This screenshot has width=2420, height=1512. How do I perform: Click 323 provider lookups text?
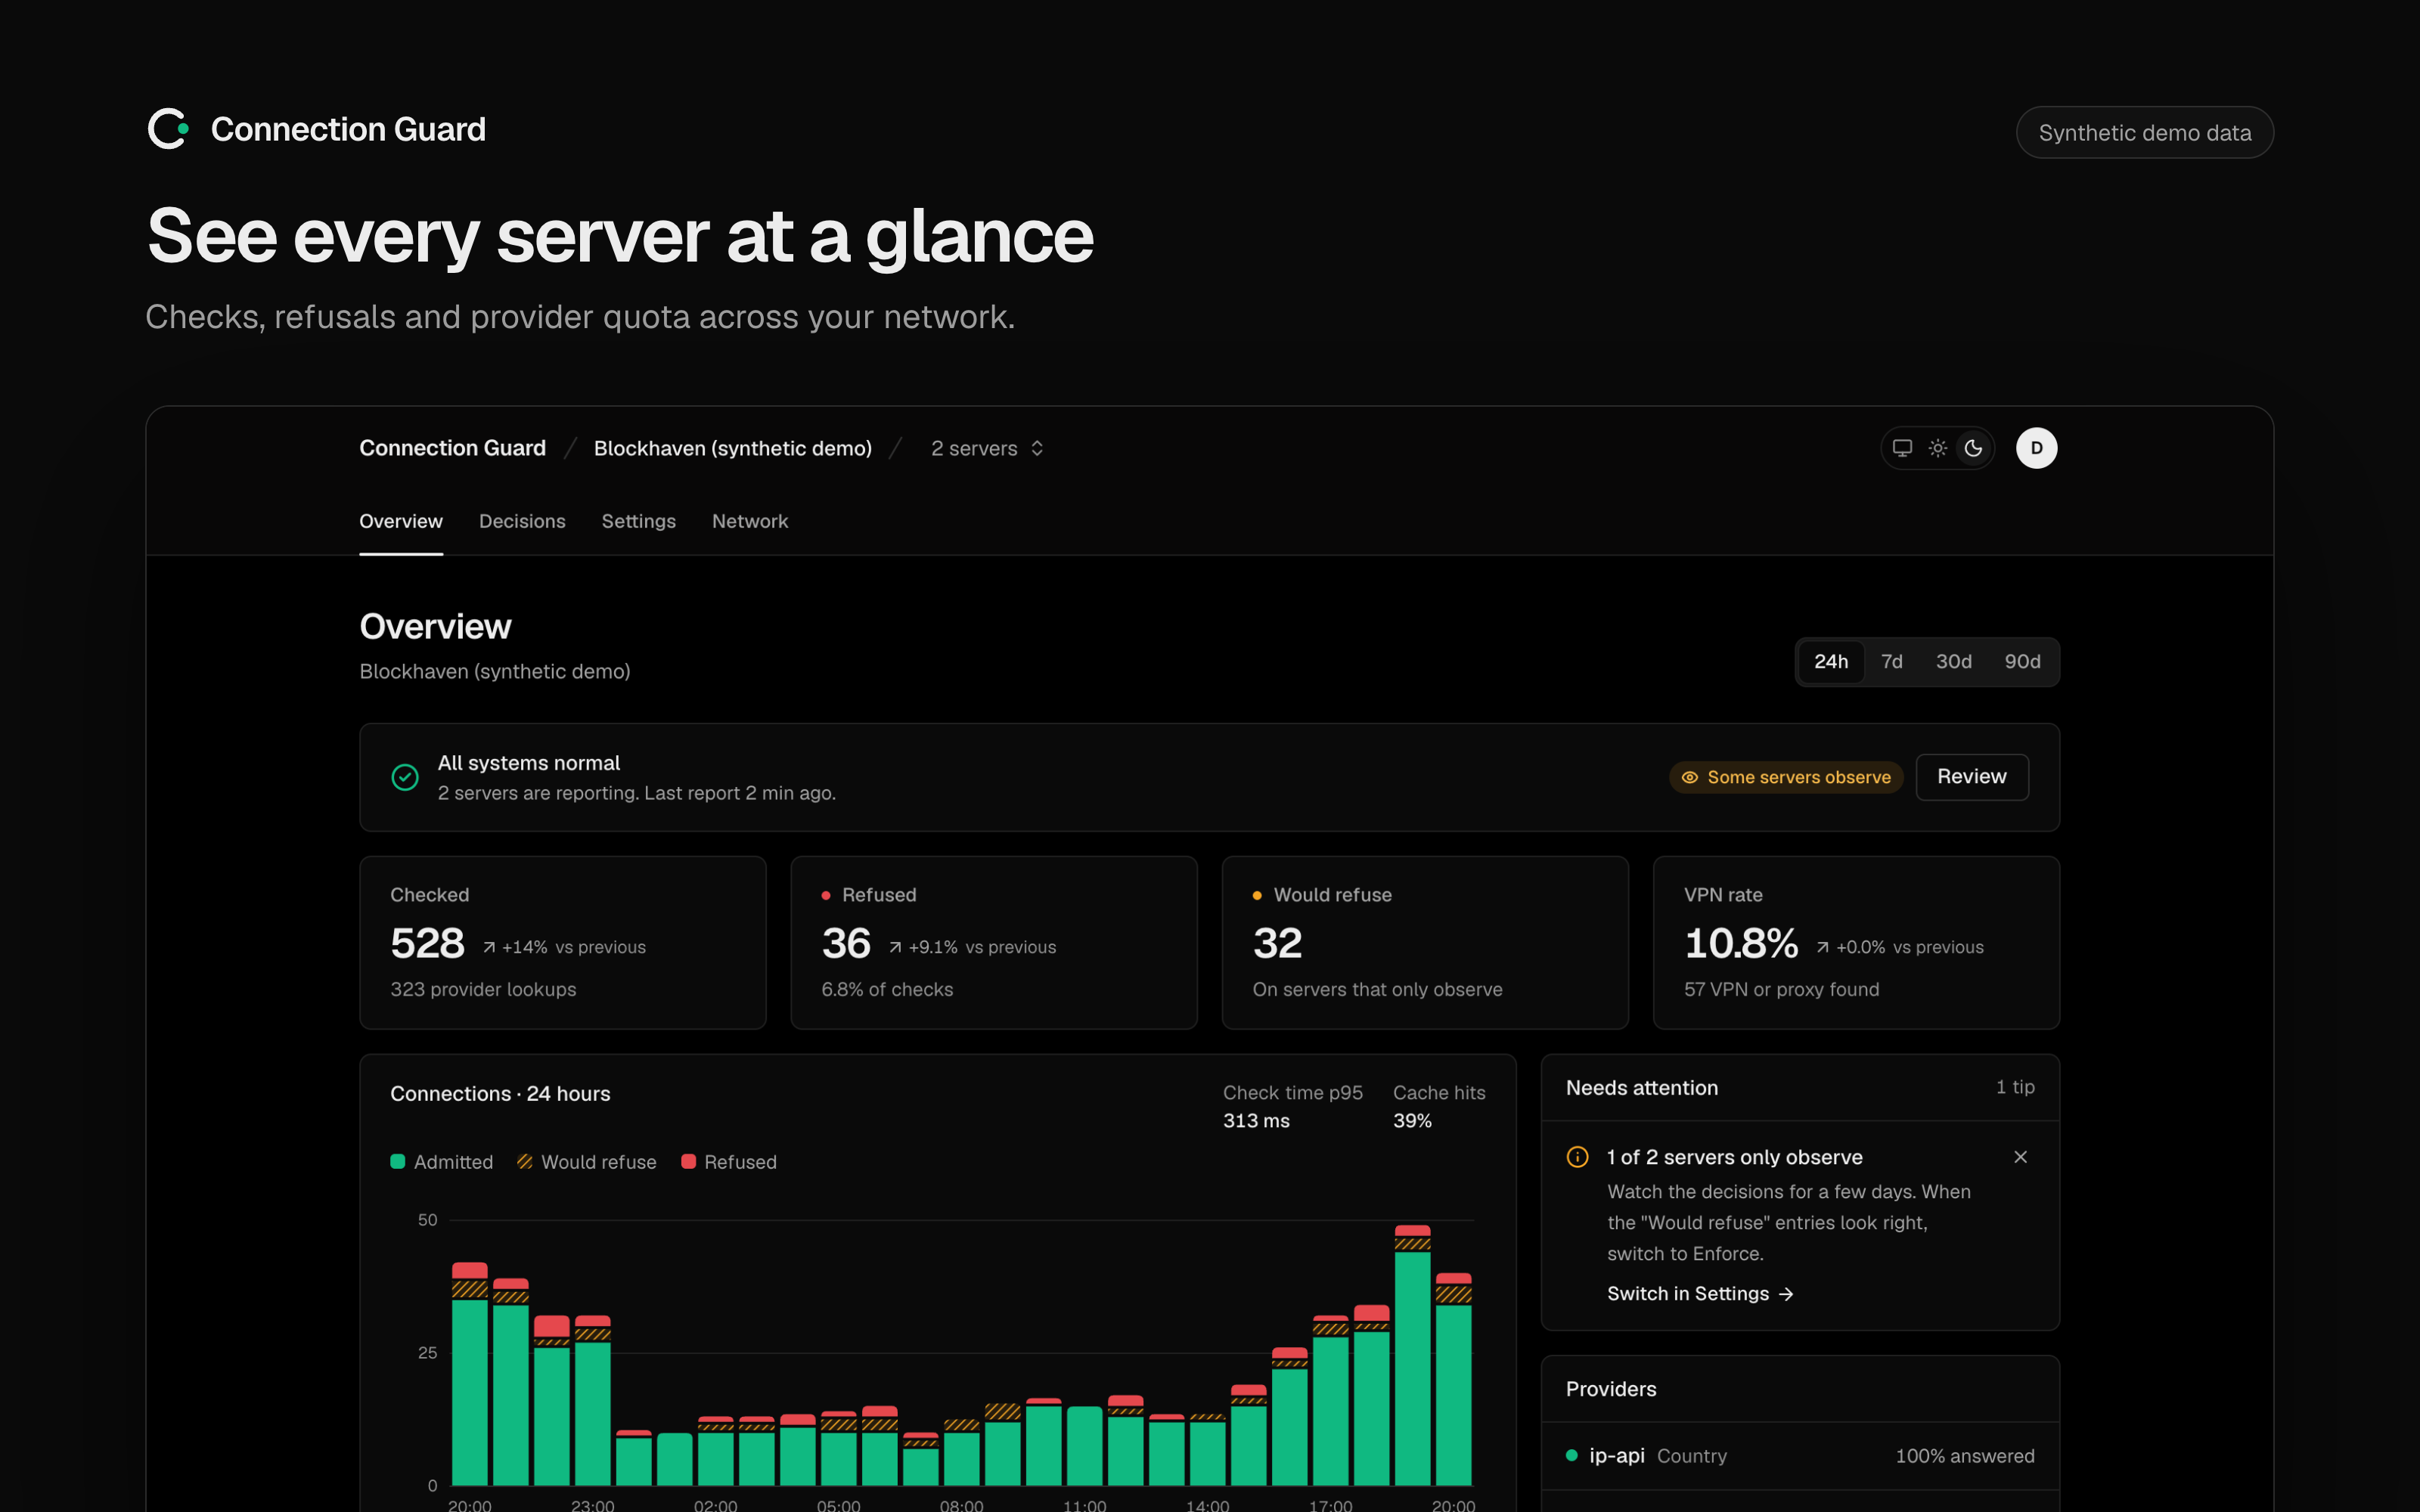(483, 989)
